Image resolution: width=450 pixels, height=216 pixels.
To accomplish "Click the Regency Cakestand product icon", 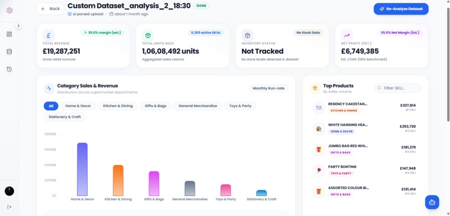I will 319,108.
